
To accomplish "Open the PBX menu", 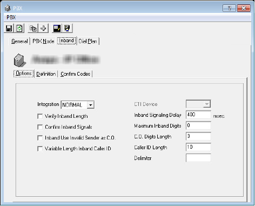I will pyautogui.click(x=11, y=17).
